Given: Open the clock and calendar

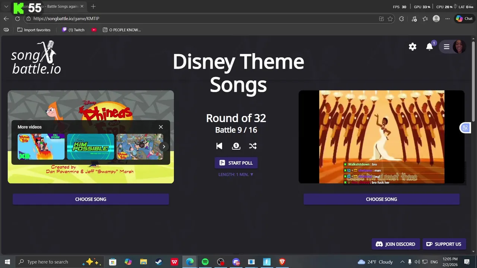Looking at the screenshot, I should point(450,262).
